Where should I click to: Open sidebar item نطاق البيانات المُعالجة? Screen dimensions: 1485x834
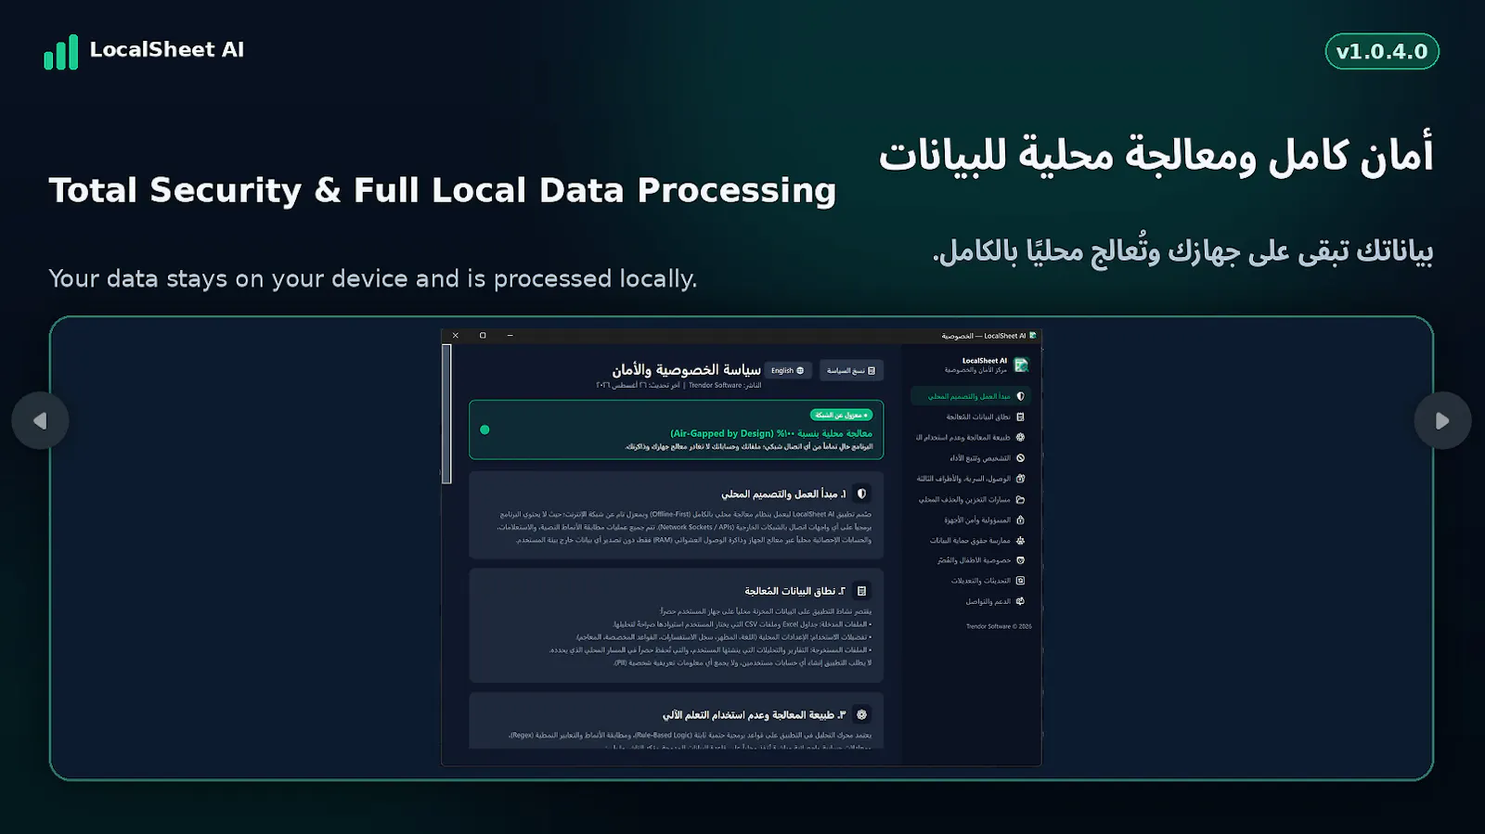971,417
